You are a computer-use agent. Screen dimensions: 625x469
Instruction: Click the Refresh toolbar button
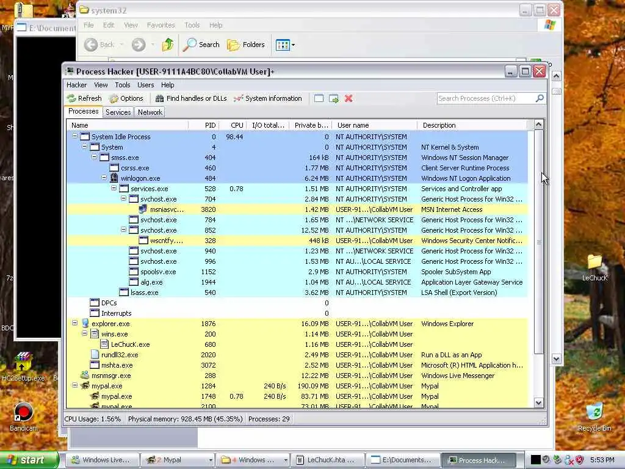point(84,98)
